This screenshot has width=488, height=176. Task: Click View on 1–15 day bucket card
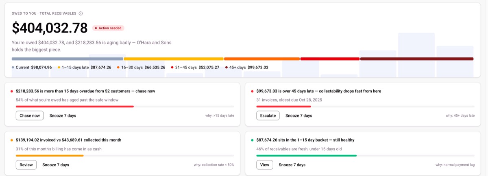click(265, 165)
